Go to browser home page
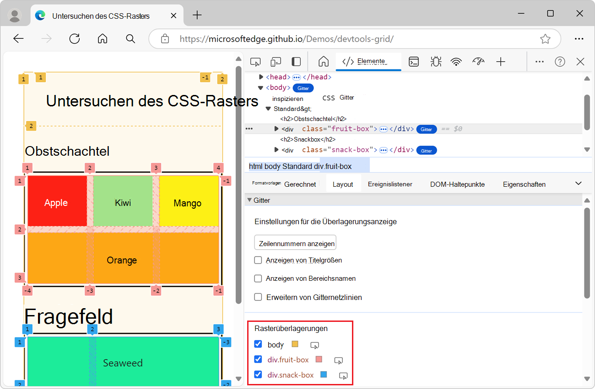This screenshot has width=595, height=389. [x=103, y=39]
